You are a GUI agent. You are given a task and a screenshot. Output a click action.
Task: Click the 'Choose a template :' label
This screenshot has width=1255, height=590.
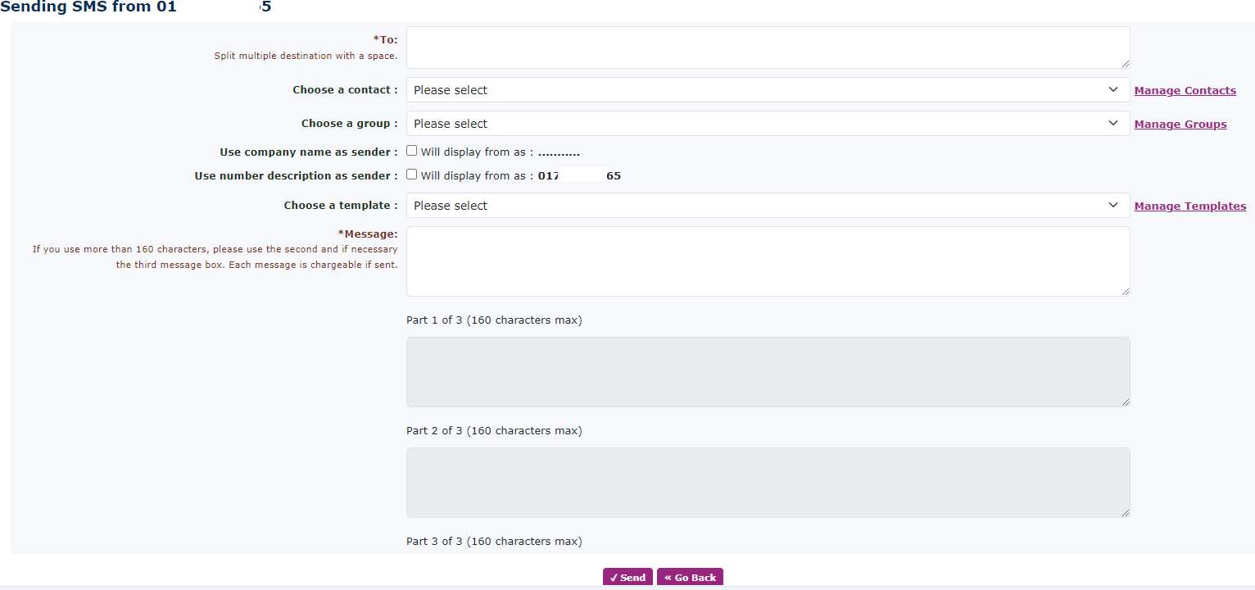point(341,206)
